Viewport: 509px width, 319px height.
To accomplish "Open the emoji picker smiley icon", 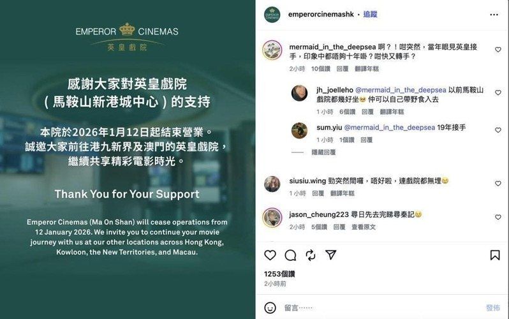I will 270,308.
